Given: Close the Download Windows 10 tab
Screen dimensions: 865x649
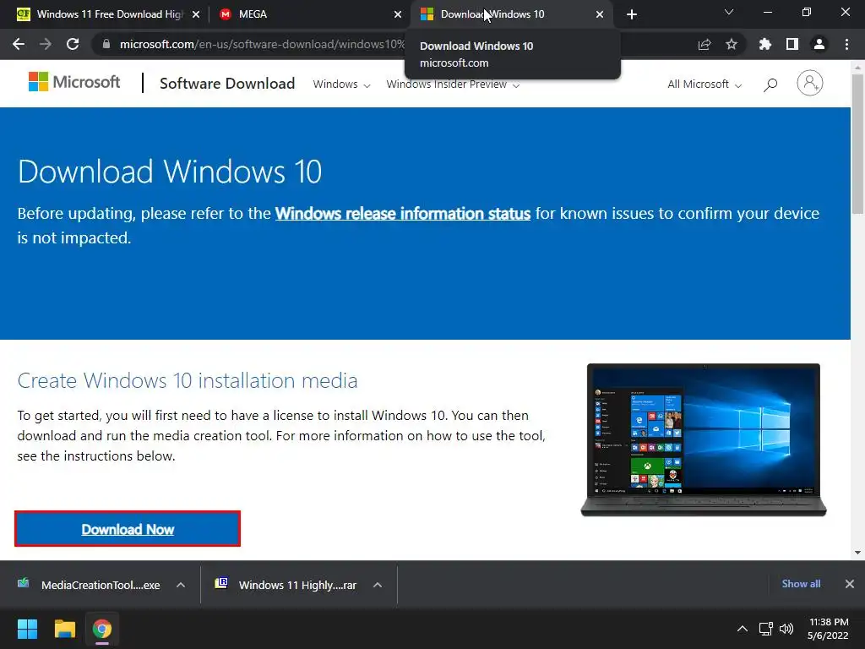Looking at the screenshot, I should pos(600,14).
